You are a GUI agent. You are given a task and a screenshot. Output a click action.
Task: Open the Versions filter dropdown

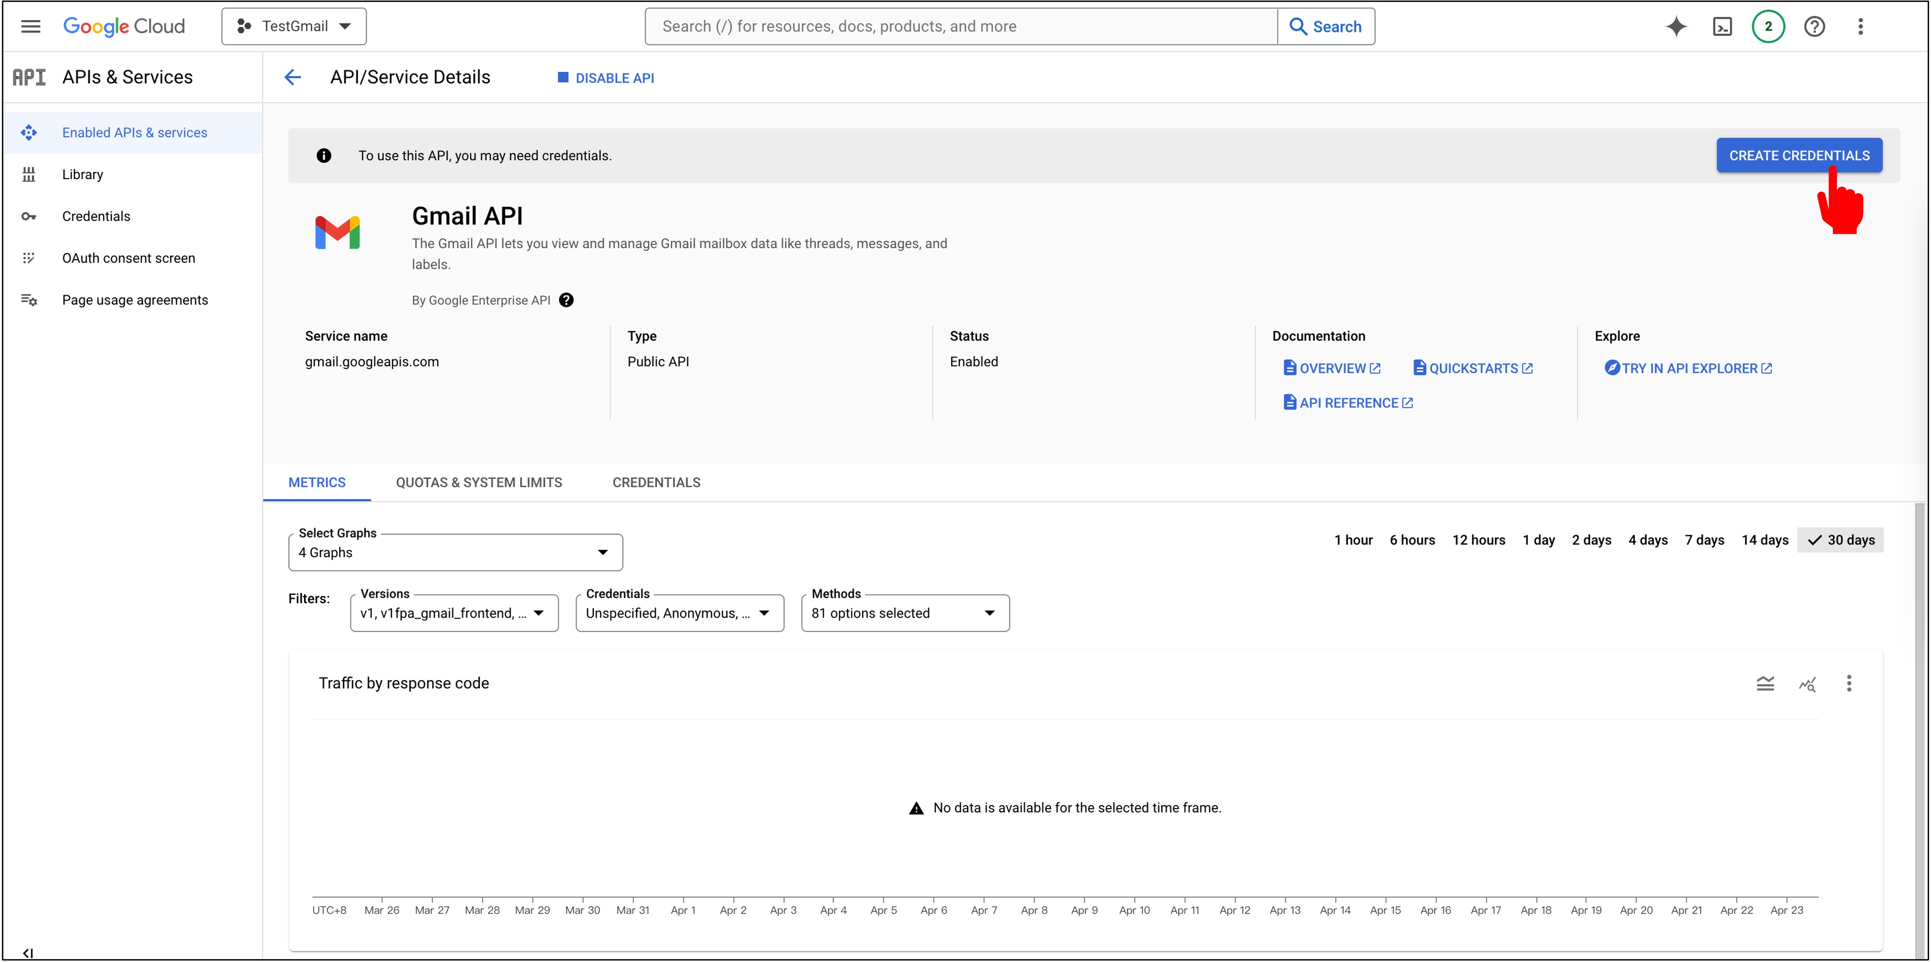454,613
